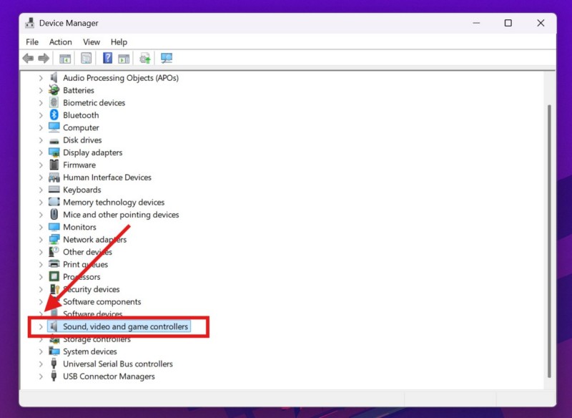The width and height of the screenshot is (572, 418).
Task: Click the Update device driver toolbar icon
Action: pos(145,59)
